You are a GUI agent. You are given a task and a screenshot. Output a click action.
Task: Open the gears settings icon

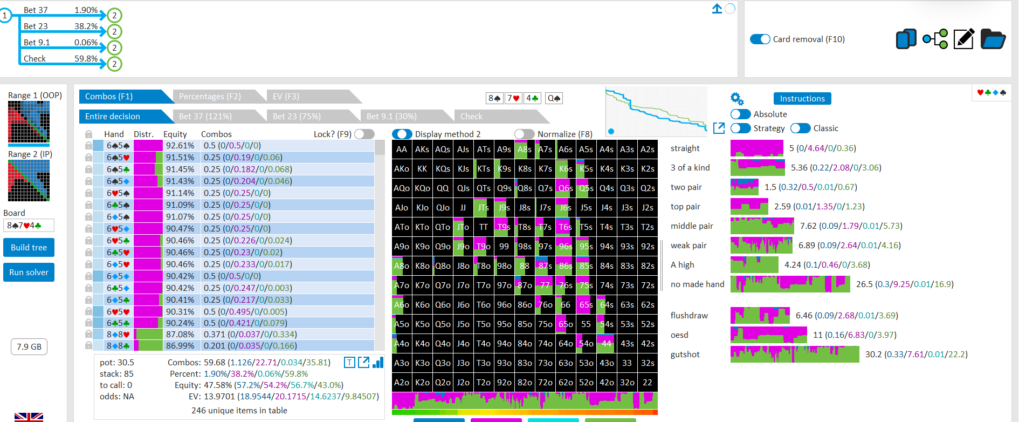[x=737, y=99]
